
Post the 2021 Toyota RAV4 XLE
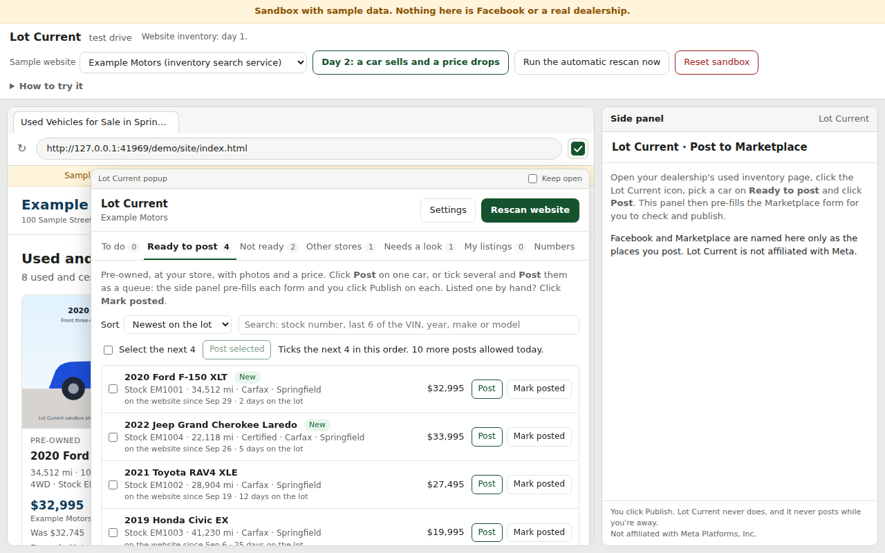pyautogui.click(x=487, y=485)
